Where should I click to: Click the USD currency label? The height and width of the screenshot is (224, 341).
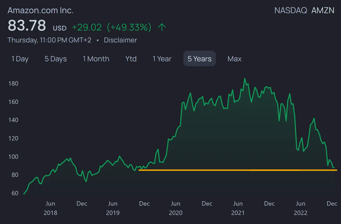pyautogui.click(x=60, y=28)
